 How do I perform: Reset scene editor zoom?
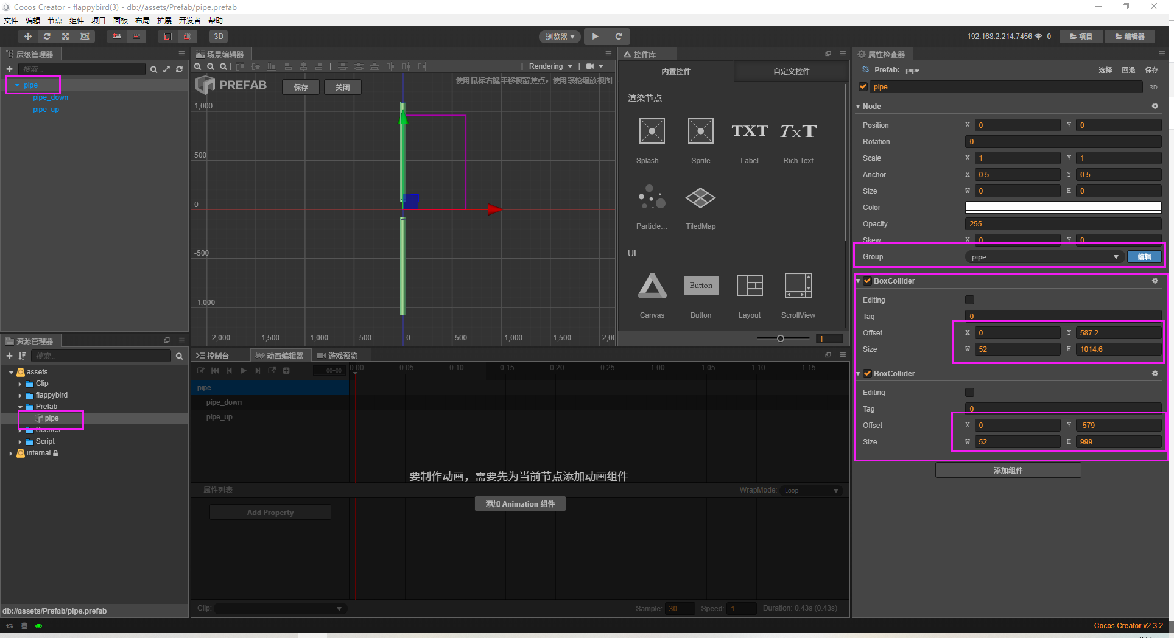[x=223, y=66]
